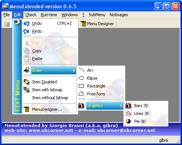The width and height of the screenshot is (182, 145).
Task: Click the Rectangle shape icon
Action: click(81, 86)
